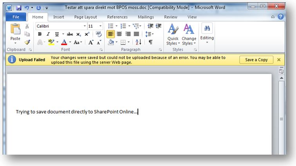Viewport: 296px width, 166px height.
Task: Click the Clear Formatting icon
Action: point(99,34)
